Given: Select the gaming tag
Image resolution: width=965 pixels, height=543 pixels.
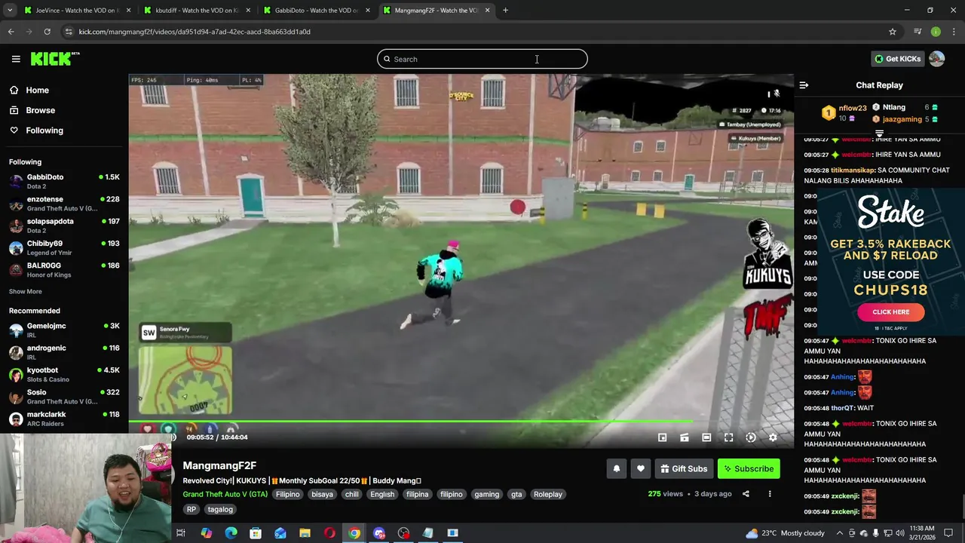Looking at the screenshot, I should click(x=487, y=494).
